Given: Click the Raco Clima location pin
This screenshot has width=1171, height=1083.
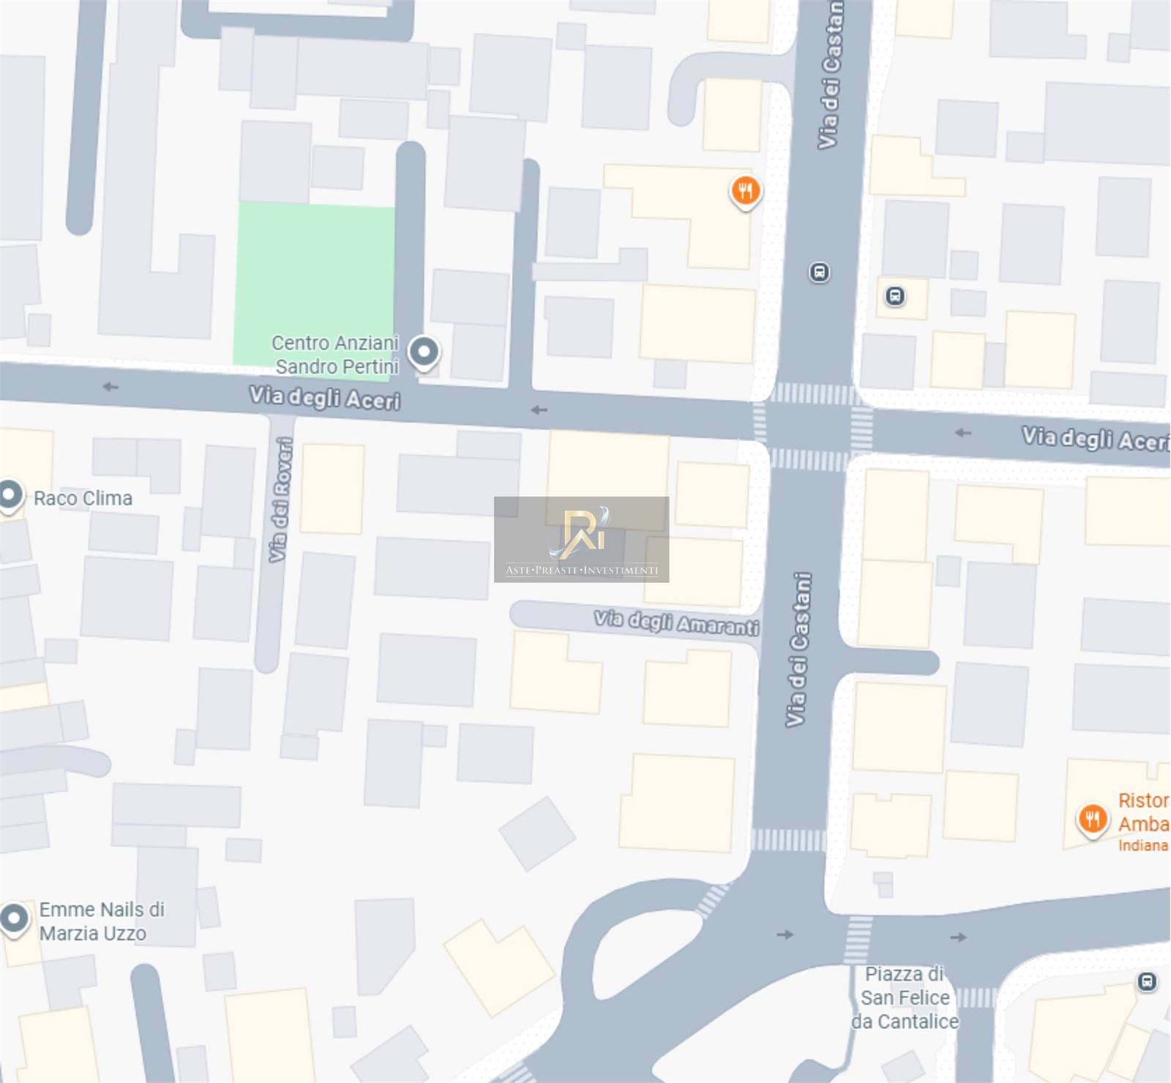Looking at the screenshot, I should (10, 497).
